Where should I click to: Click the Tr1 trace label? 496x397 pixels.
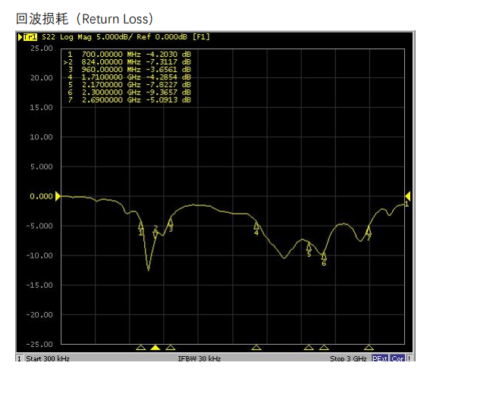click(x=29, y=36)
